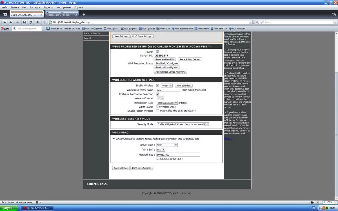Click the rewind navigation button

point(4,22)
